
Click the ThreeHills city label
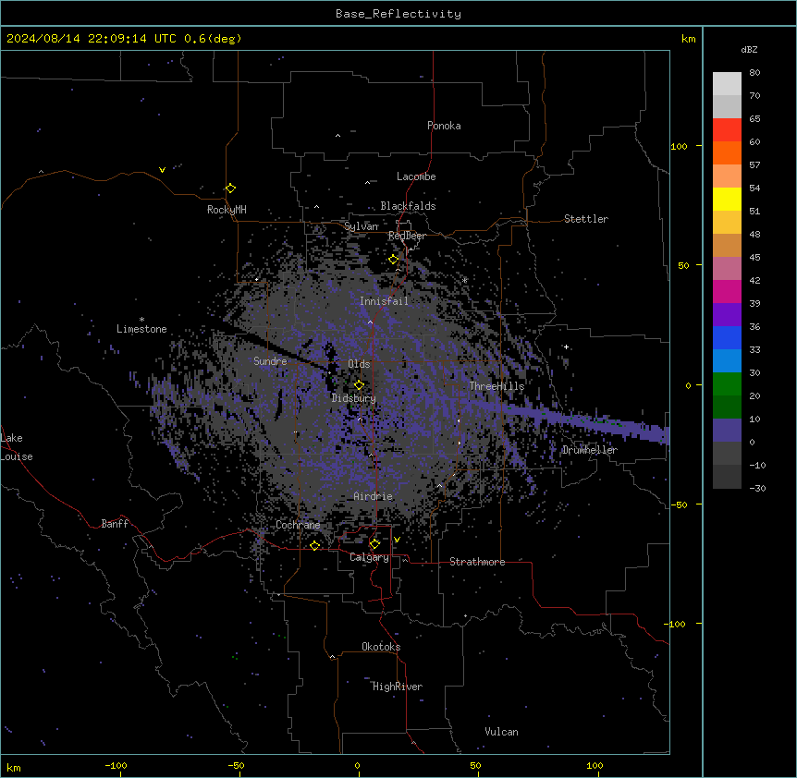point(497,386)
